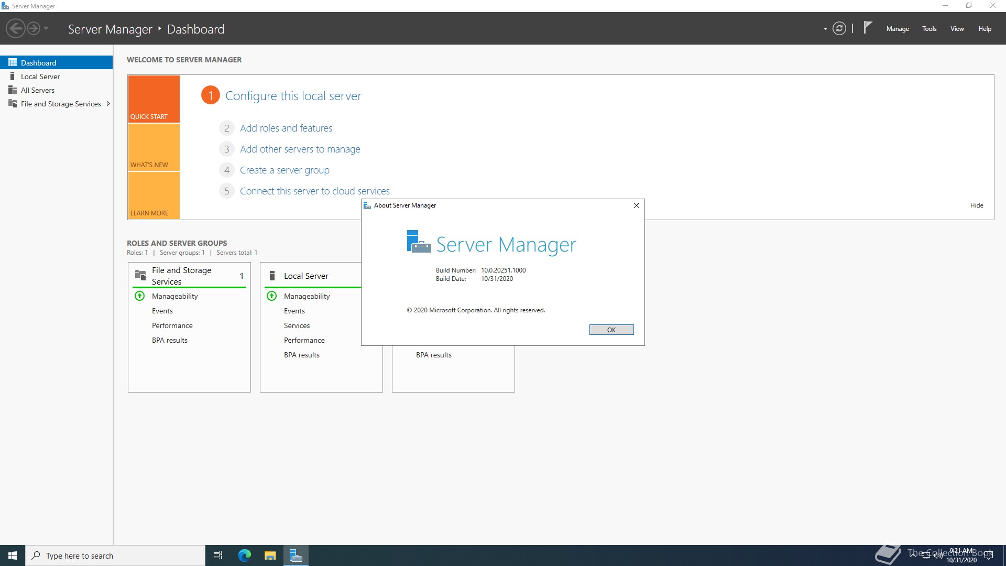The image size is (1006, 566).
Task: Open navigation history dropdown arrow
Action: coord(46,28)
